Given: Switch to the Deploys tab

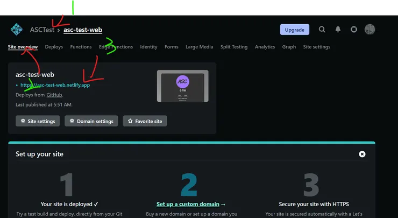Looking at the screenshot, I should (54, 47).
